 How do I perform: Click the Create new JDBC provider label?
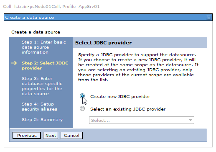(120, 96)
